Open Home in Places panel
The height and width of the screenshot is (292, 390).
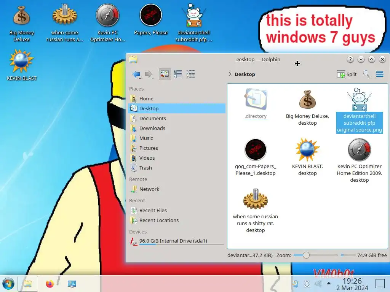pyautogui.click(x=177, y=98)
